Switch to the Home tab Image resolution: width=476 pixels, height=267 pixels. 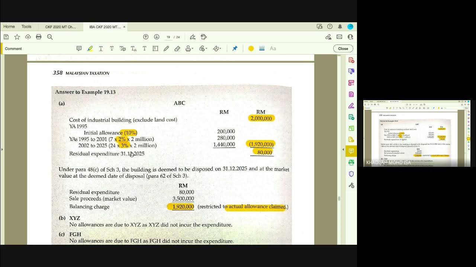(x=9, y=27)
